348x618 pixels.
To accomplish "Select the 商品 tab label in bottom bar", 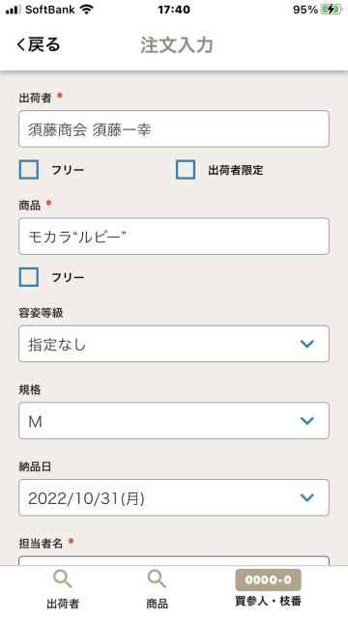I will coord(157,604).
